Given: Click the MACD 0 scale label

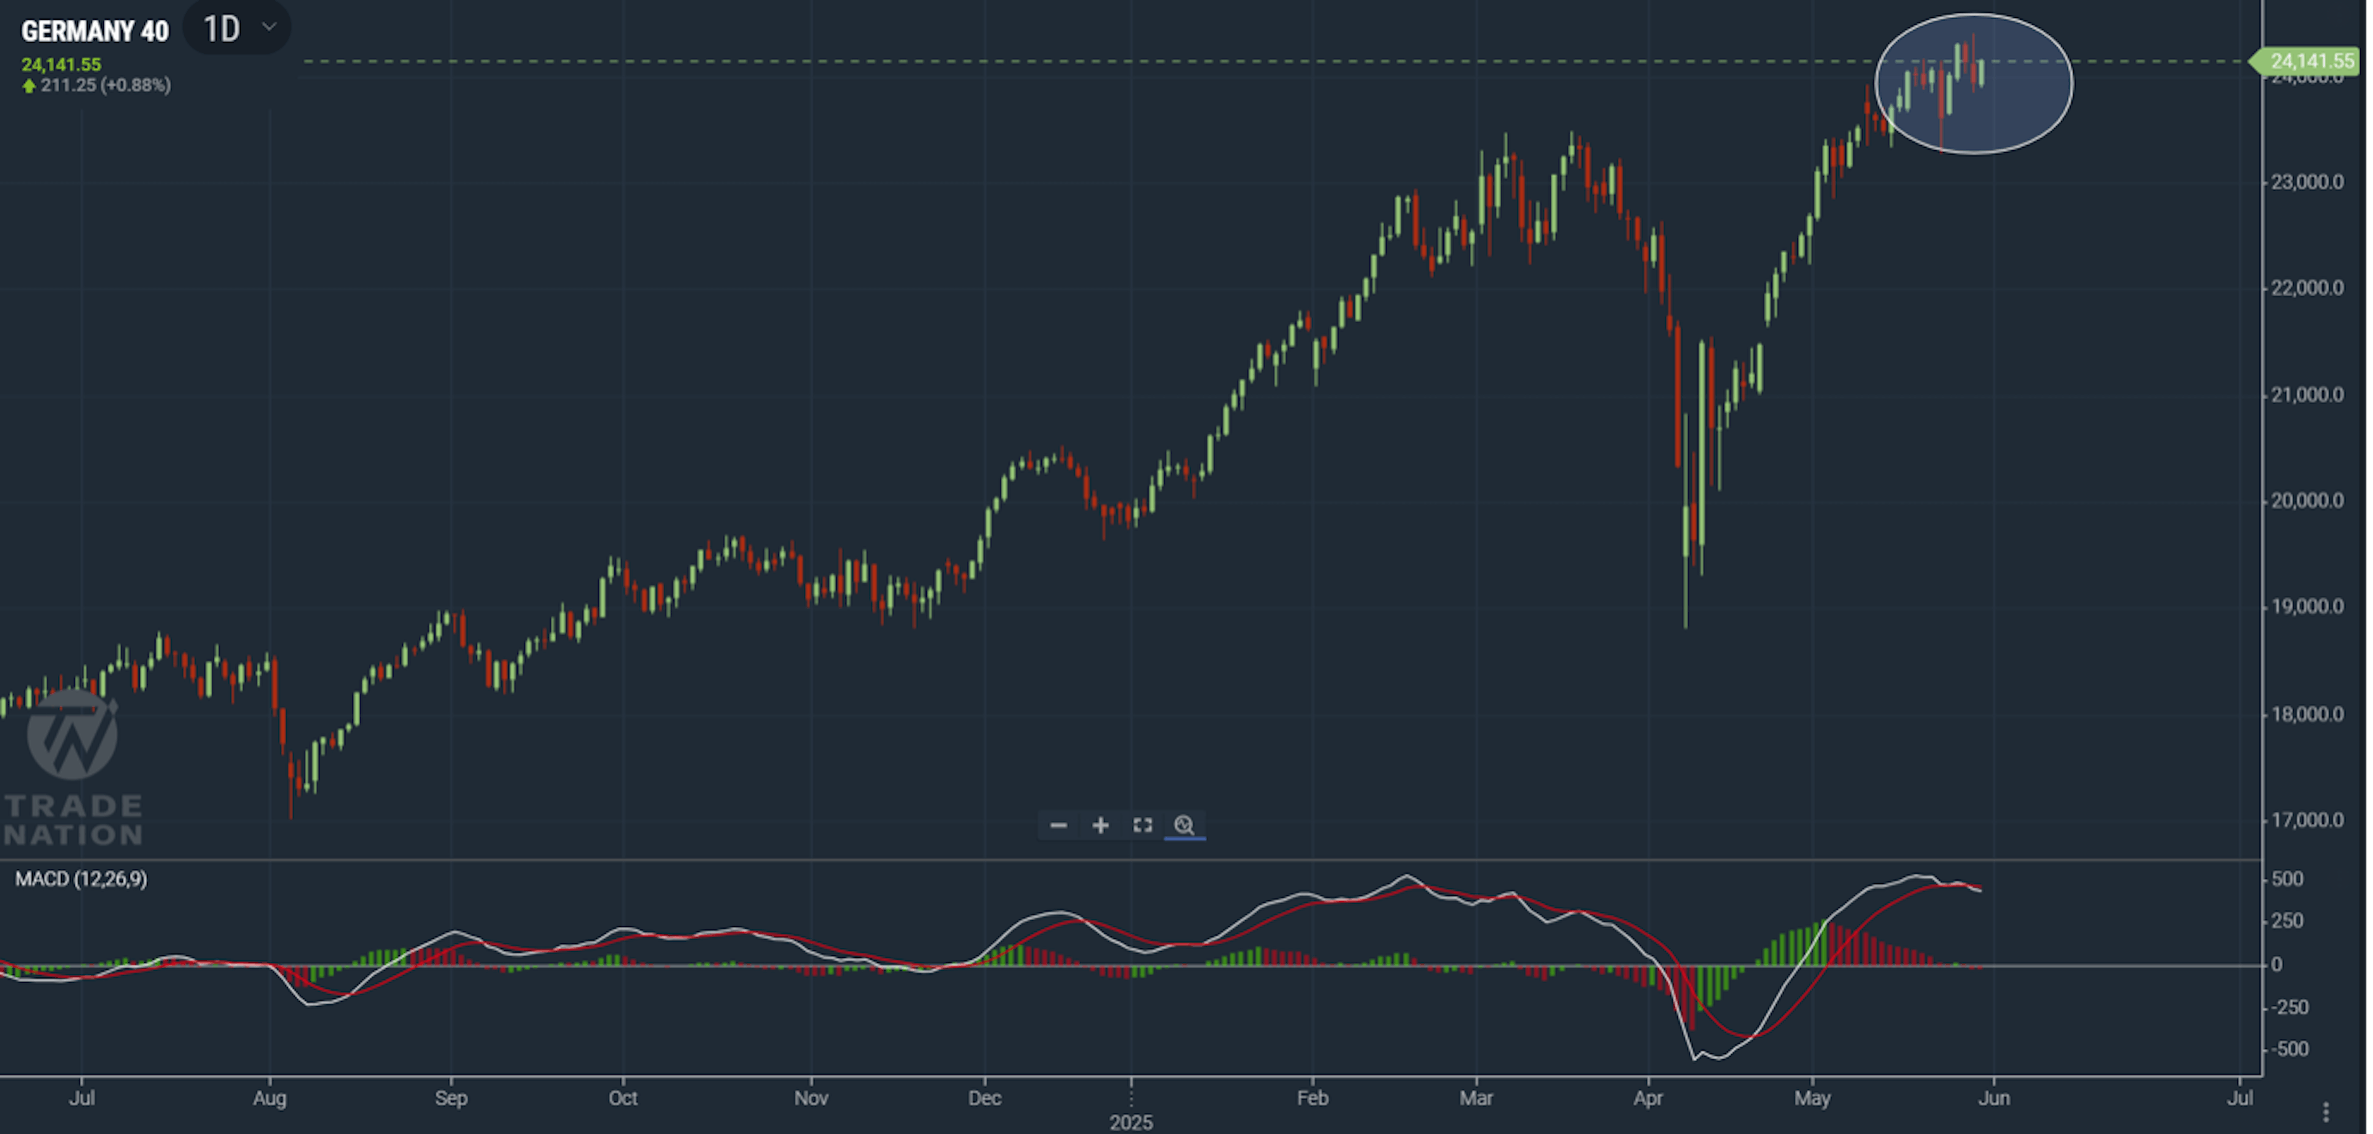Looking at the screenshot, I should tap(2276, 965).
